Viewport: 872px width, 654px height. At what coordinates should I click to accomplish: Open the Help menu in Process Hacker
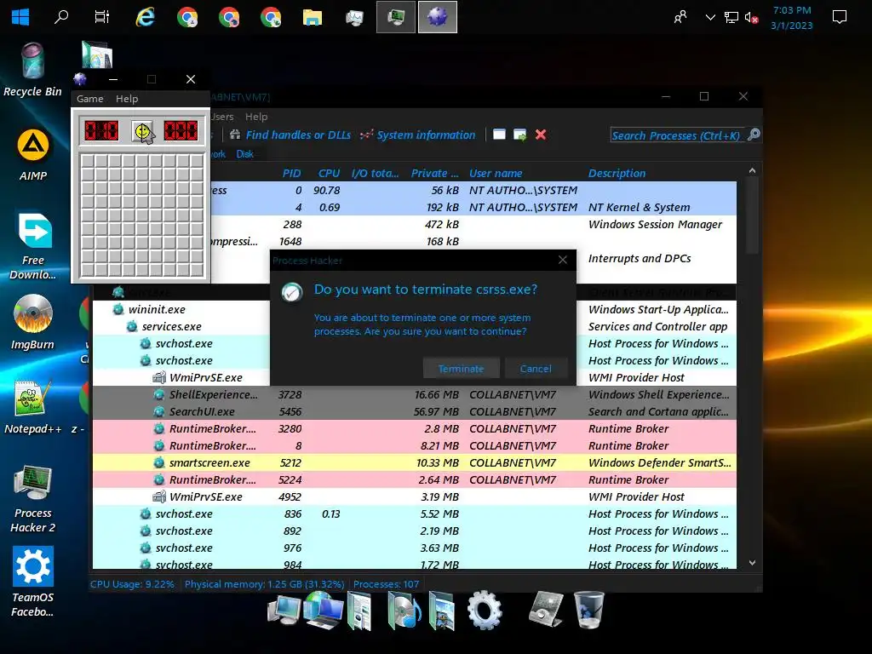tap(256, 117)
